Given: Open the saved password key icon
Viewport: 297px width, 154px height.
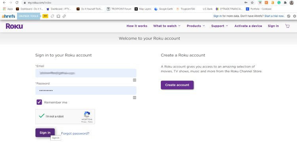Looking at the screenshot, I should 246,3.
